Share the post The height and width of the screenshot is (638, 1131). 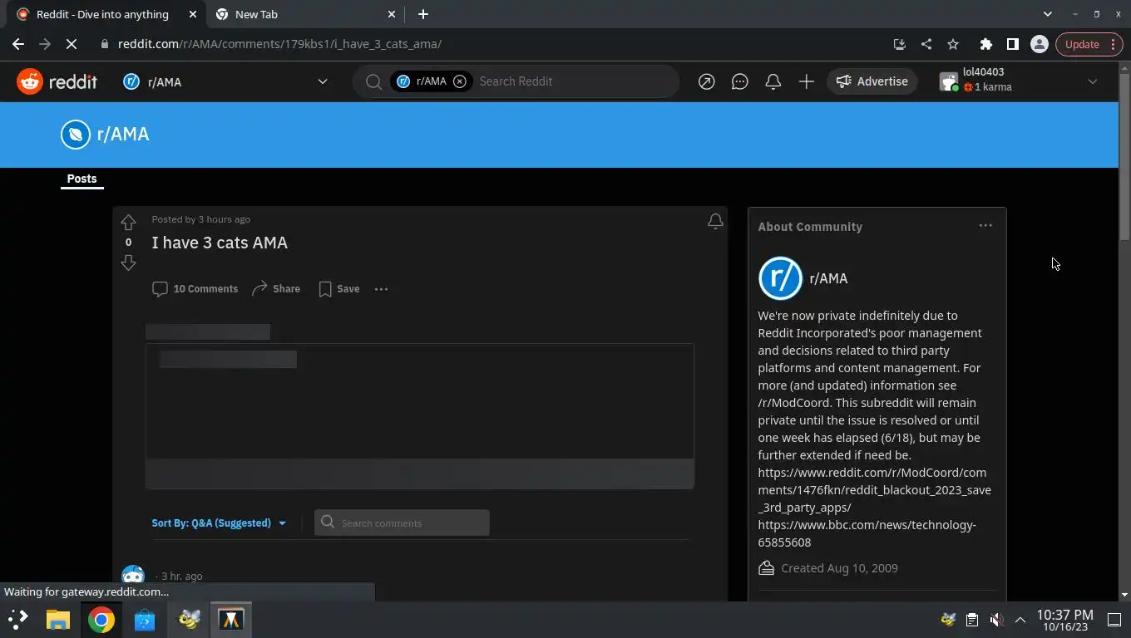click(276, 289)
